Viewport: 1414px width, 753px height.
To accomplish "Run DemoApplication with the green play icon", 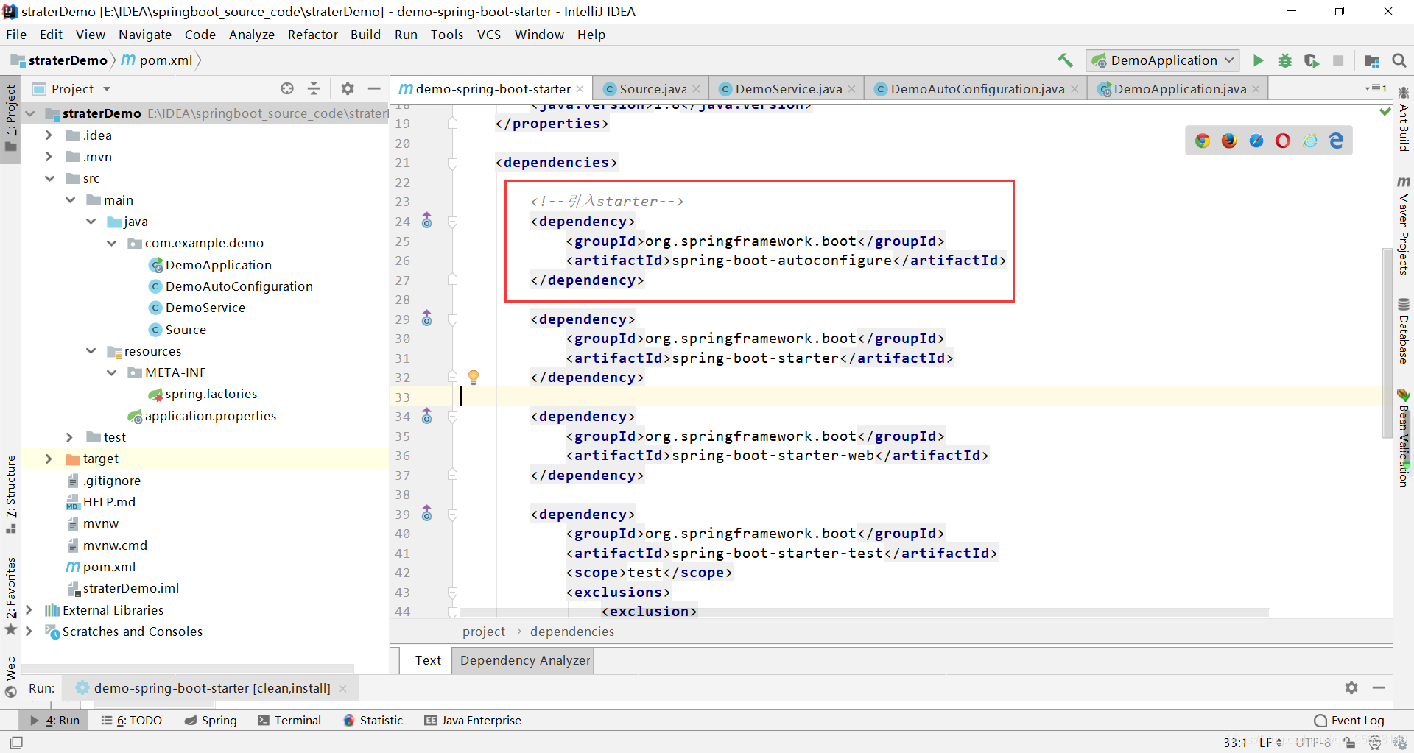I will point(1259,60).
